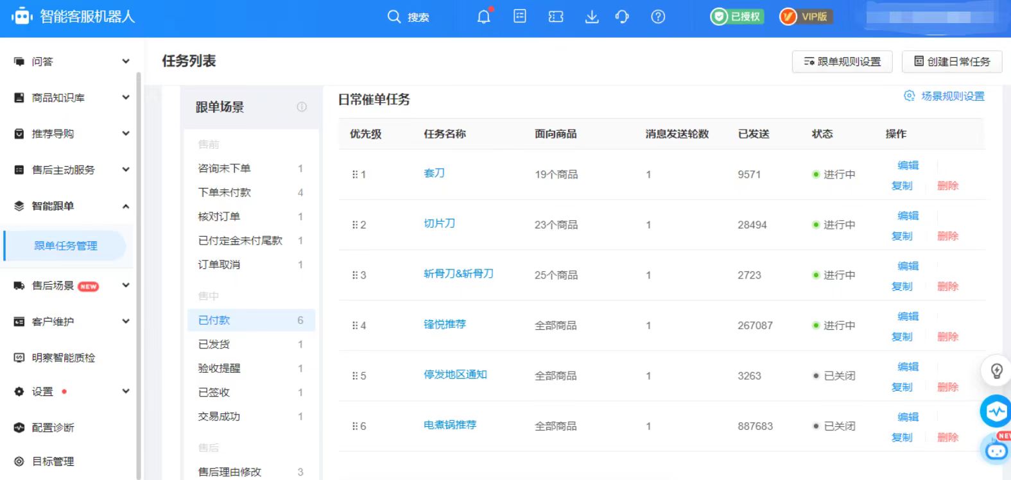1011x480 pixels.
Task: Expand the 推荐导购 menu chevron
Action: tap(126, 133)
